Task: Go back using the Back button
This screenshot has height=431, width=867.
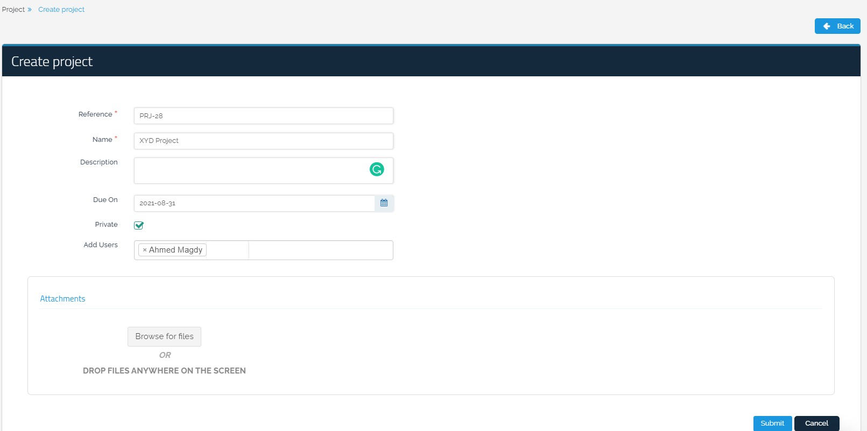Action: (x=837, y=26)
